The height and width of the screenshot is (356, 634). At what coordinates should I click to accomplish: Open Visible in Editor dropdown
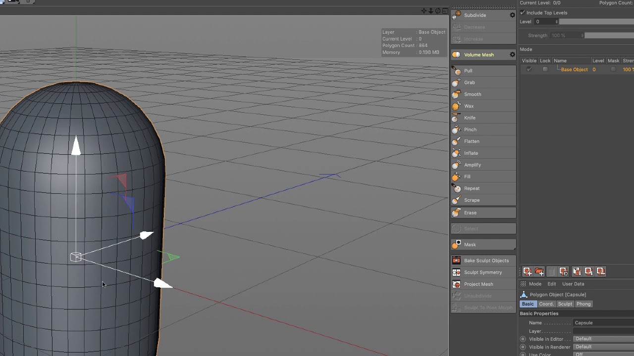click(x=603, y=339)
